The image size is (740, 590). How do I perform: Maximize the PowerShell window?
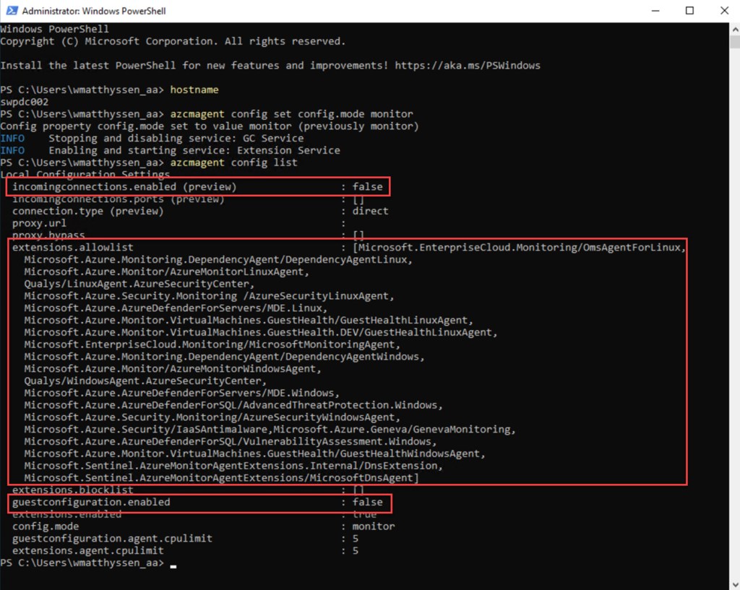pyautogui.click(x=689, y=11)
